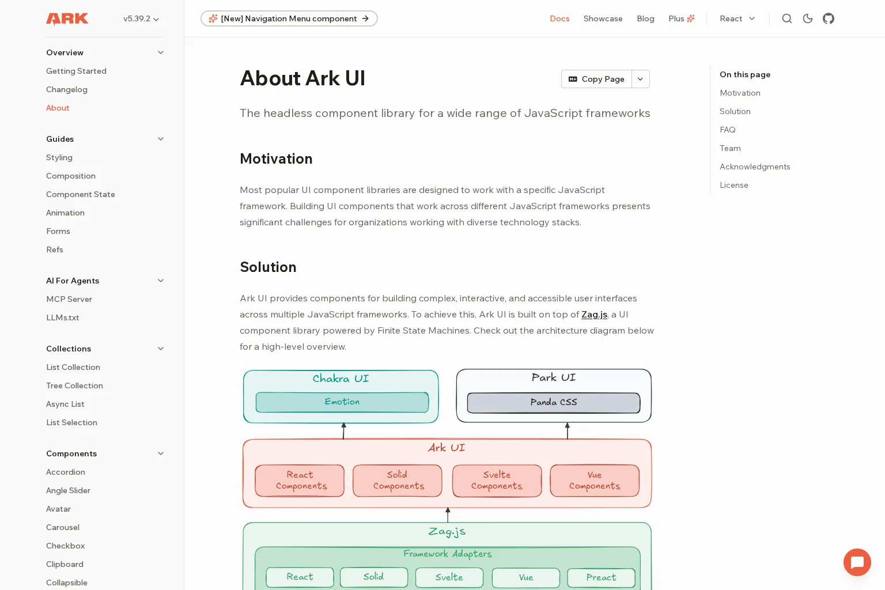Viewport: 885px width, 590px height.
Task: Open the React framework selector
Action: pos(737,18)
